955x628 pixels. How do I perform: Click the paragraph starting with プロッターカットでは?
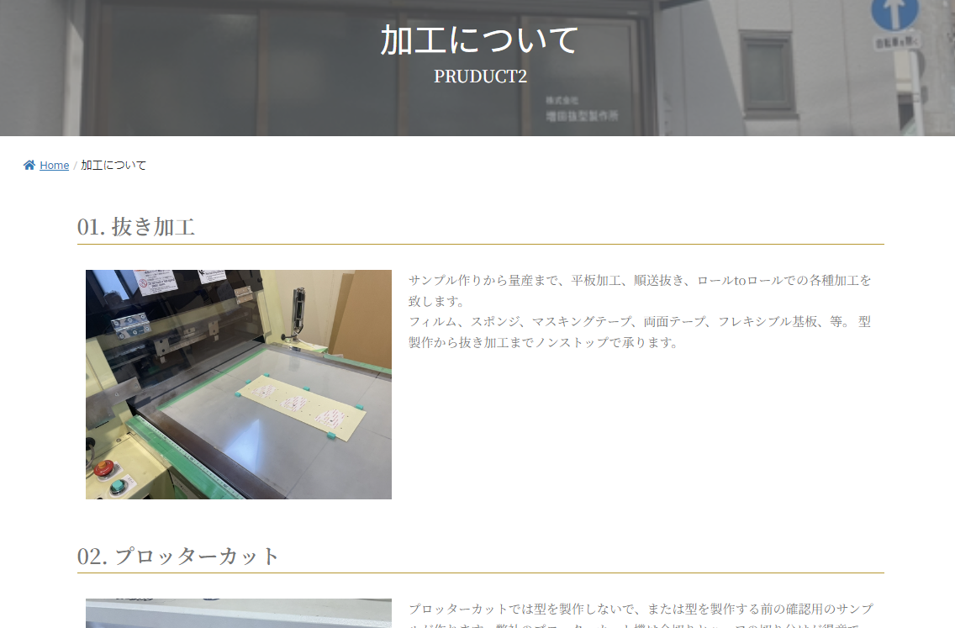(641, 609)
